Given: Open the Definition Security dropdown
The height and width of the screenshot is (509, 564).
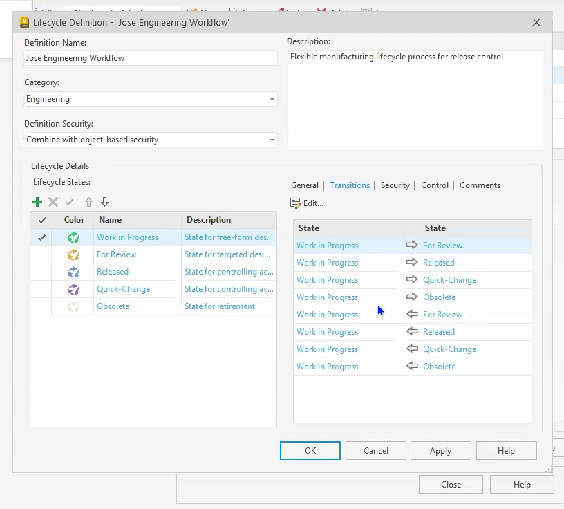Looking at the screenshot, I should (x=272, y=140).
